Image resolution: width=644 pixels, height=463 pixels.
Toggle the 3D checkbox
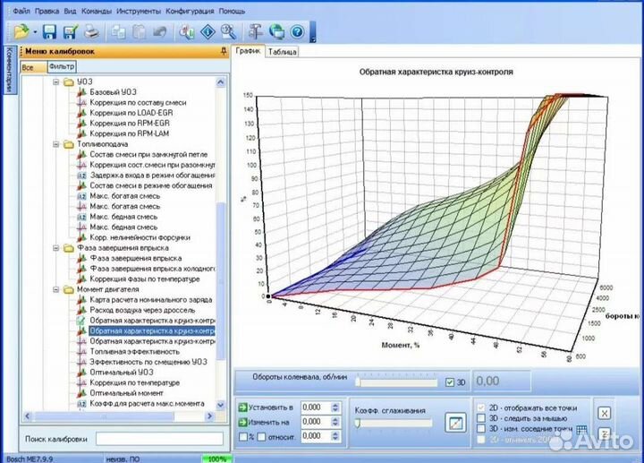click(x=449, y=382)
